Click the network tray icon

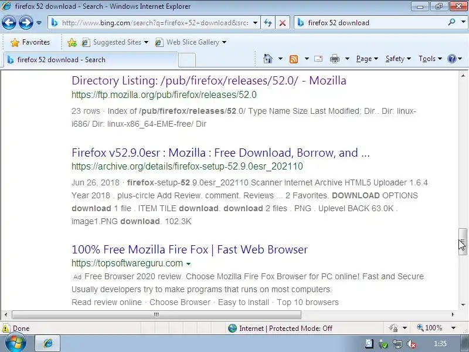397,344
